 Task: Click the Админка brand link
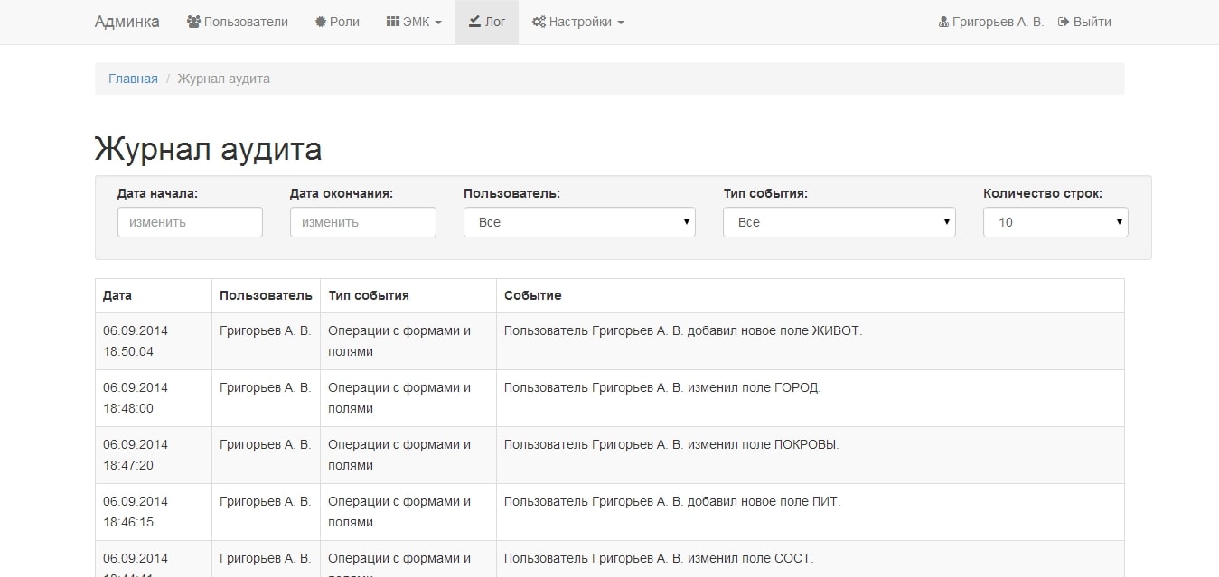point(127,22)
